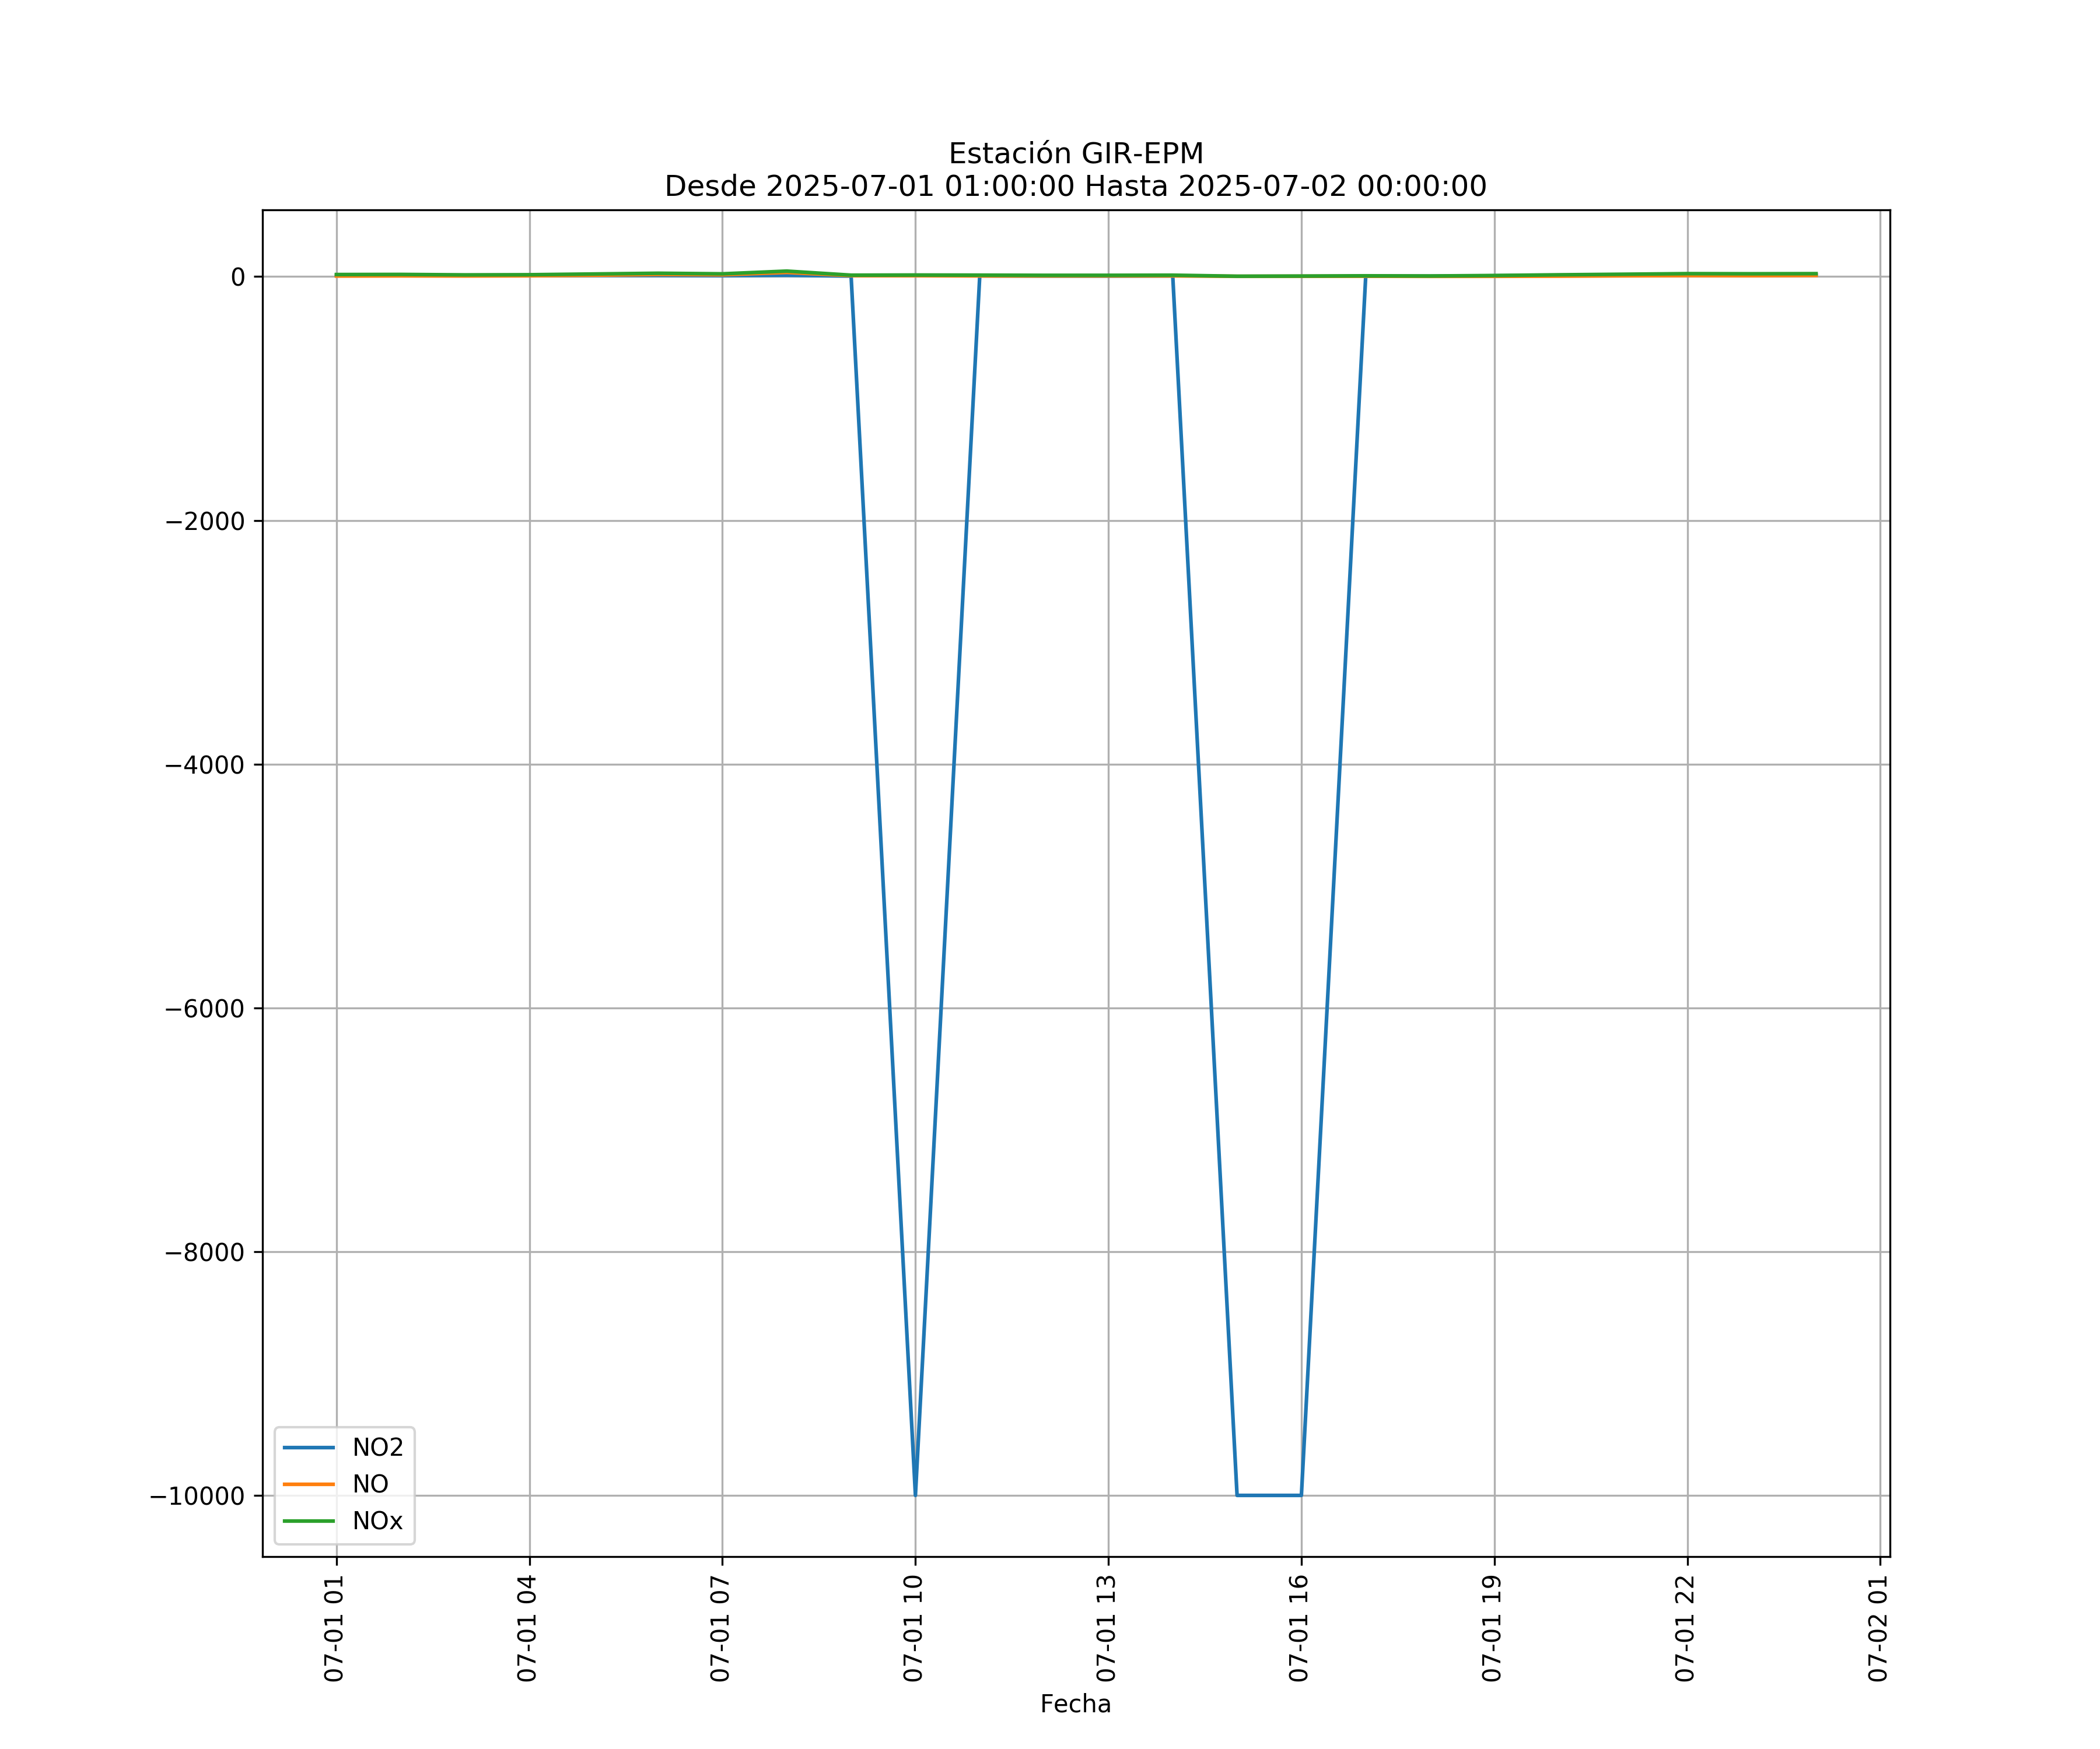The image size is (2100, 1749).
Task: Select the NOx legend label
Action: (377, 1521)
